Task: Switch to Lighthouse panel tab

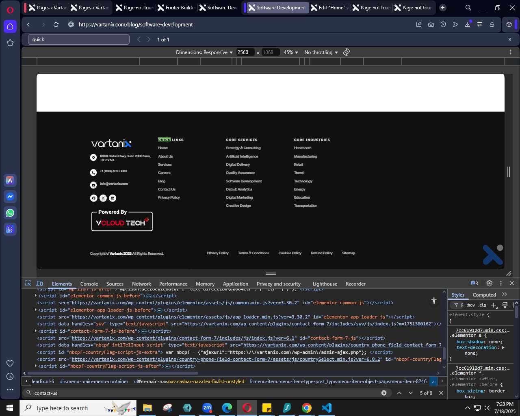Action: click(x=325, y=284)
